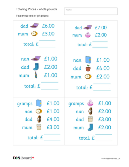The width and height of the screenshot is (129, 167).
Task: Click the total blank in the bottom-right gramps list
Action: coord(104,138)
